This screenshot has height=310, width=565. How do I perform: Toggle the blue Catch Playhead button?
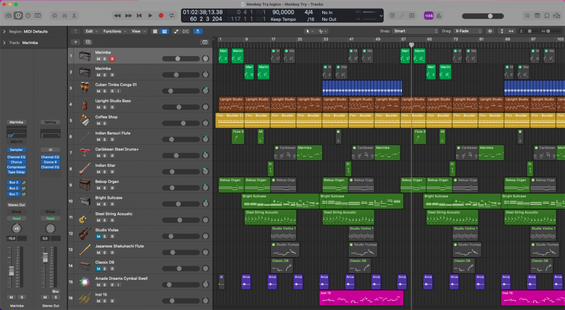click(x=198, y=31)
